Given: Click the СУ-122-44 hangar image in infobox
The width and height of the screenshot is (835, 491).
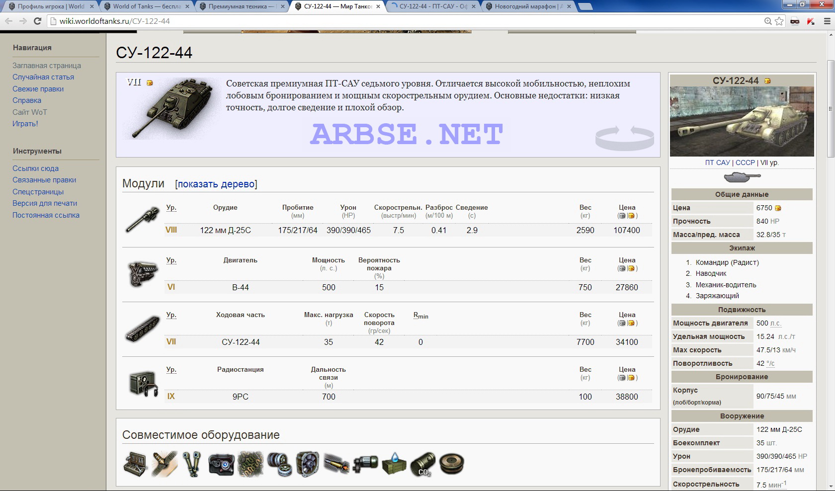Looking at the screenshot, I should click(742, 121).
